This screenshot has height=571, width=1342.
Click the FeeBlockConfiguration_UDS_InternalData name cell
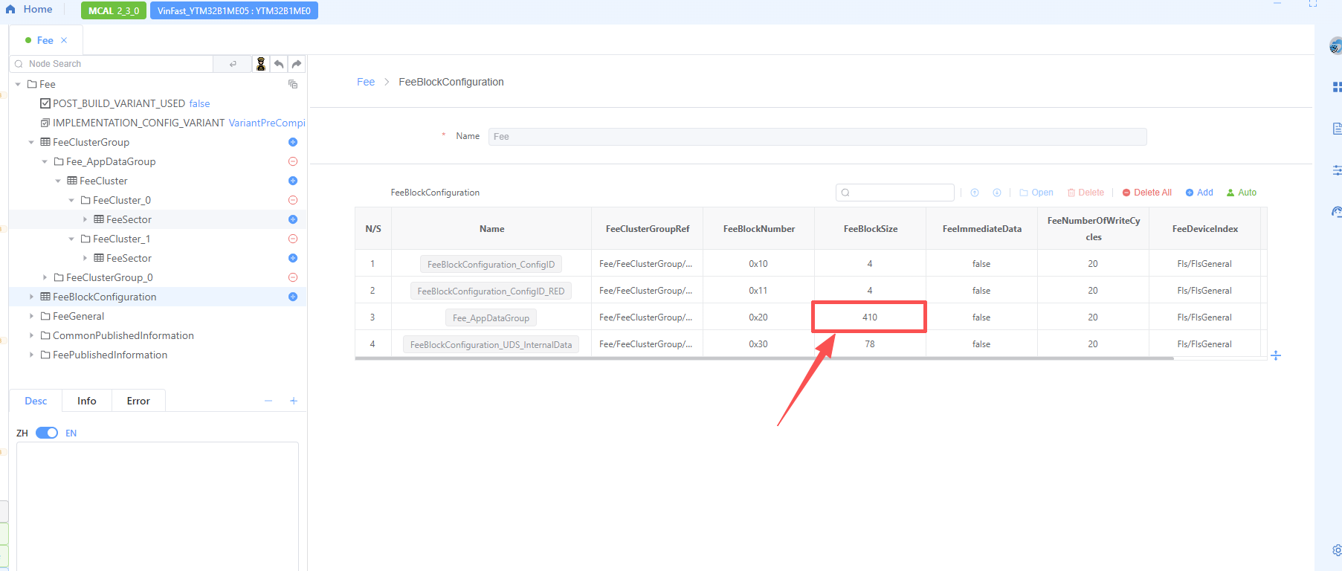pyautogui.click(x=491, y=344)
